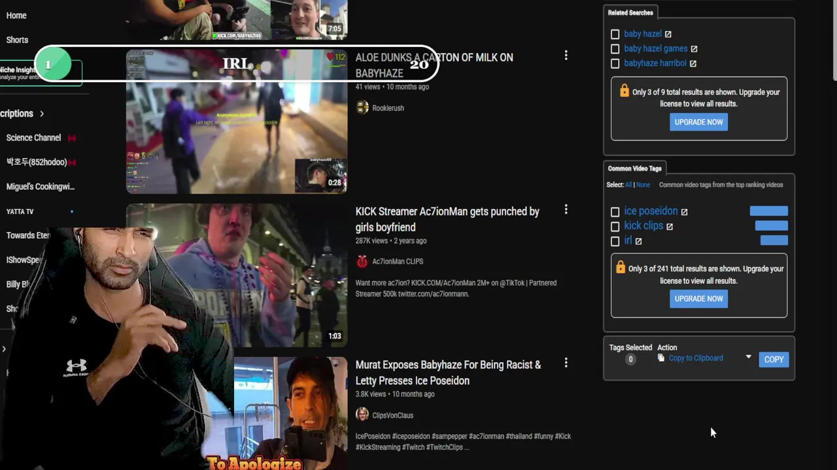
Task: Check the baby hazel games checkbox
Action: pos(615,49)
